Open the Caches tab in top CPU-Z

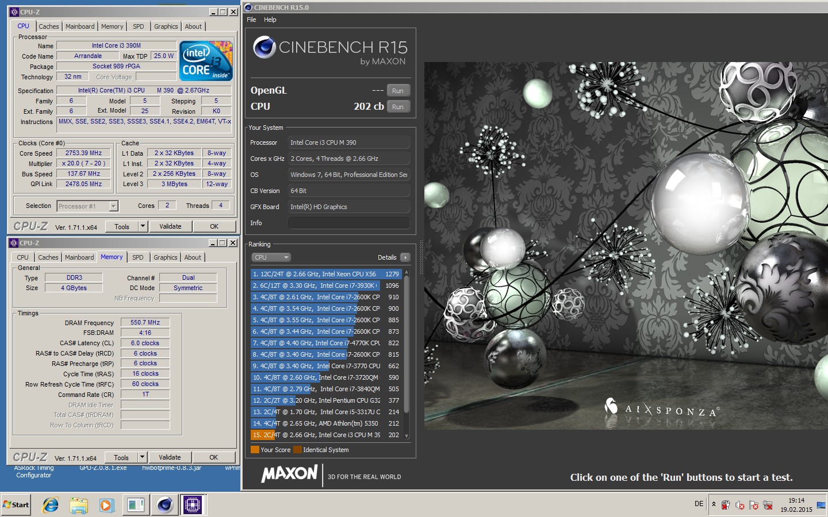click(49, 26)
